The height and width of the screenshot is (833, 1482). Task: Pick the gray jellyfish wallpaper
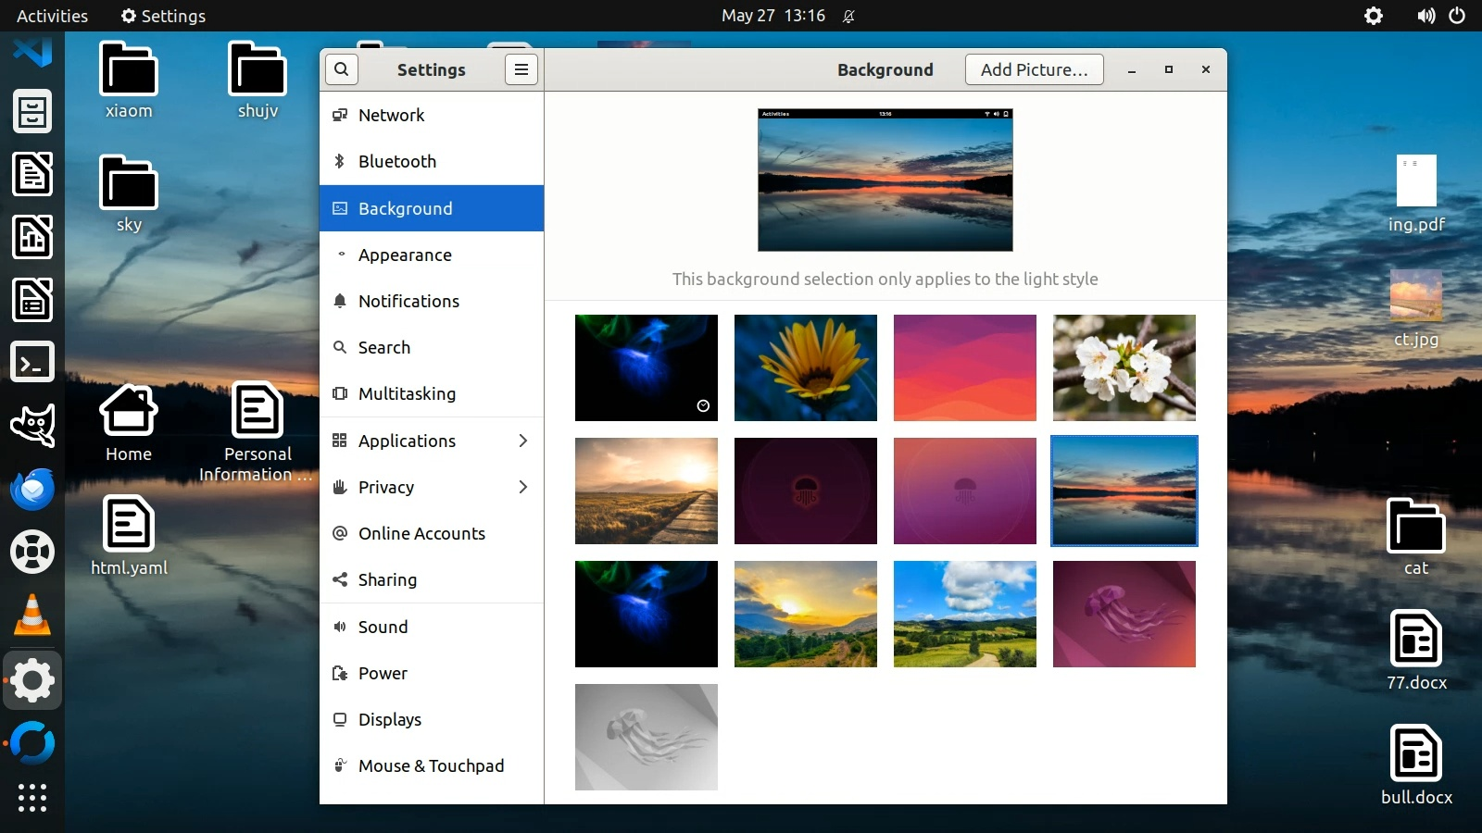pos(646,737)
